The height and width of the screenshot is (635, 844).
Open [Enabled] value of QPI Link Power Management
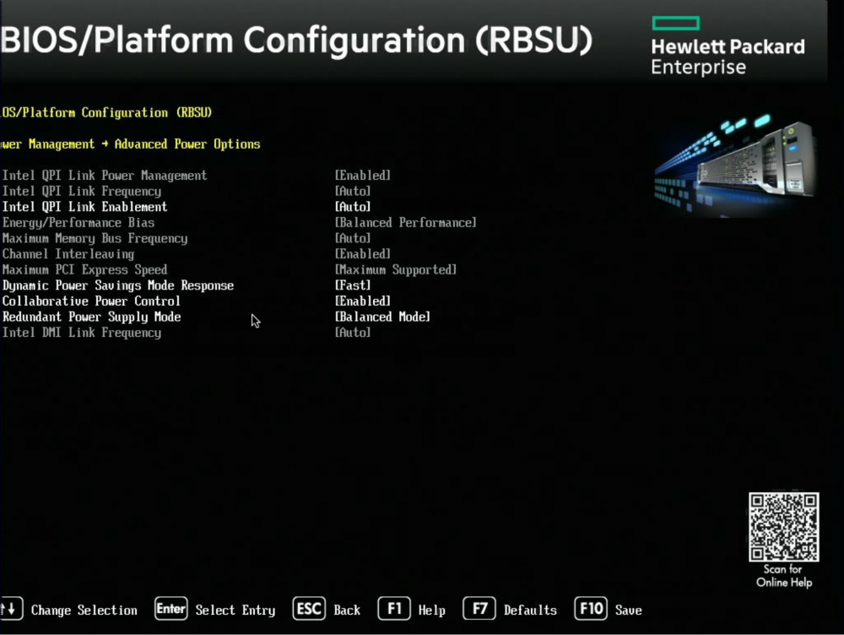pyautogui.click(x=363, y=176)
